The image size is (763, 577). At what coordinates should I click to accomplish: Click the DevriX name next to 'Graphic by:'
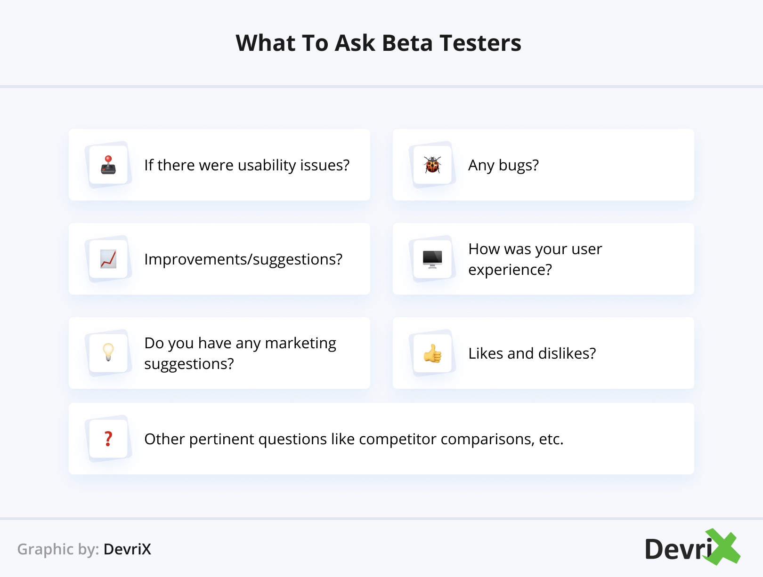coord(127,549)
